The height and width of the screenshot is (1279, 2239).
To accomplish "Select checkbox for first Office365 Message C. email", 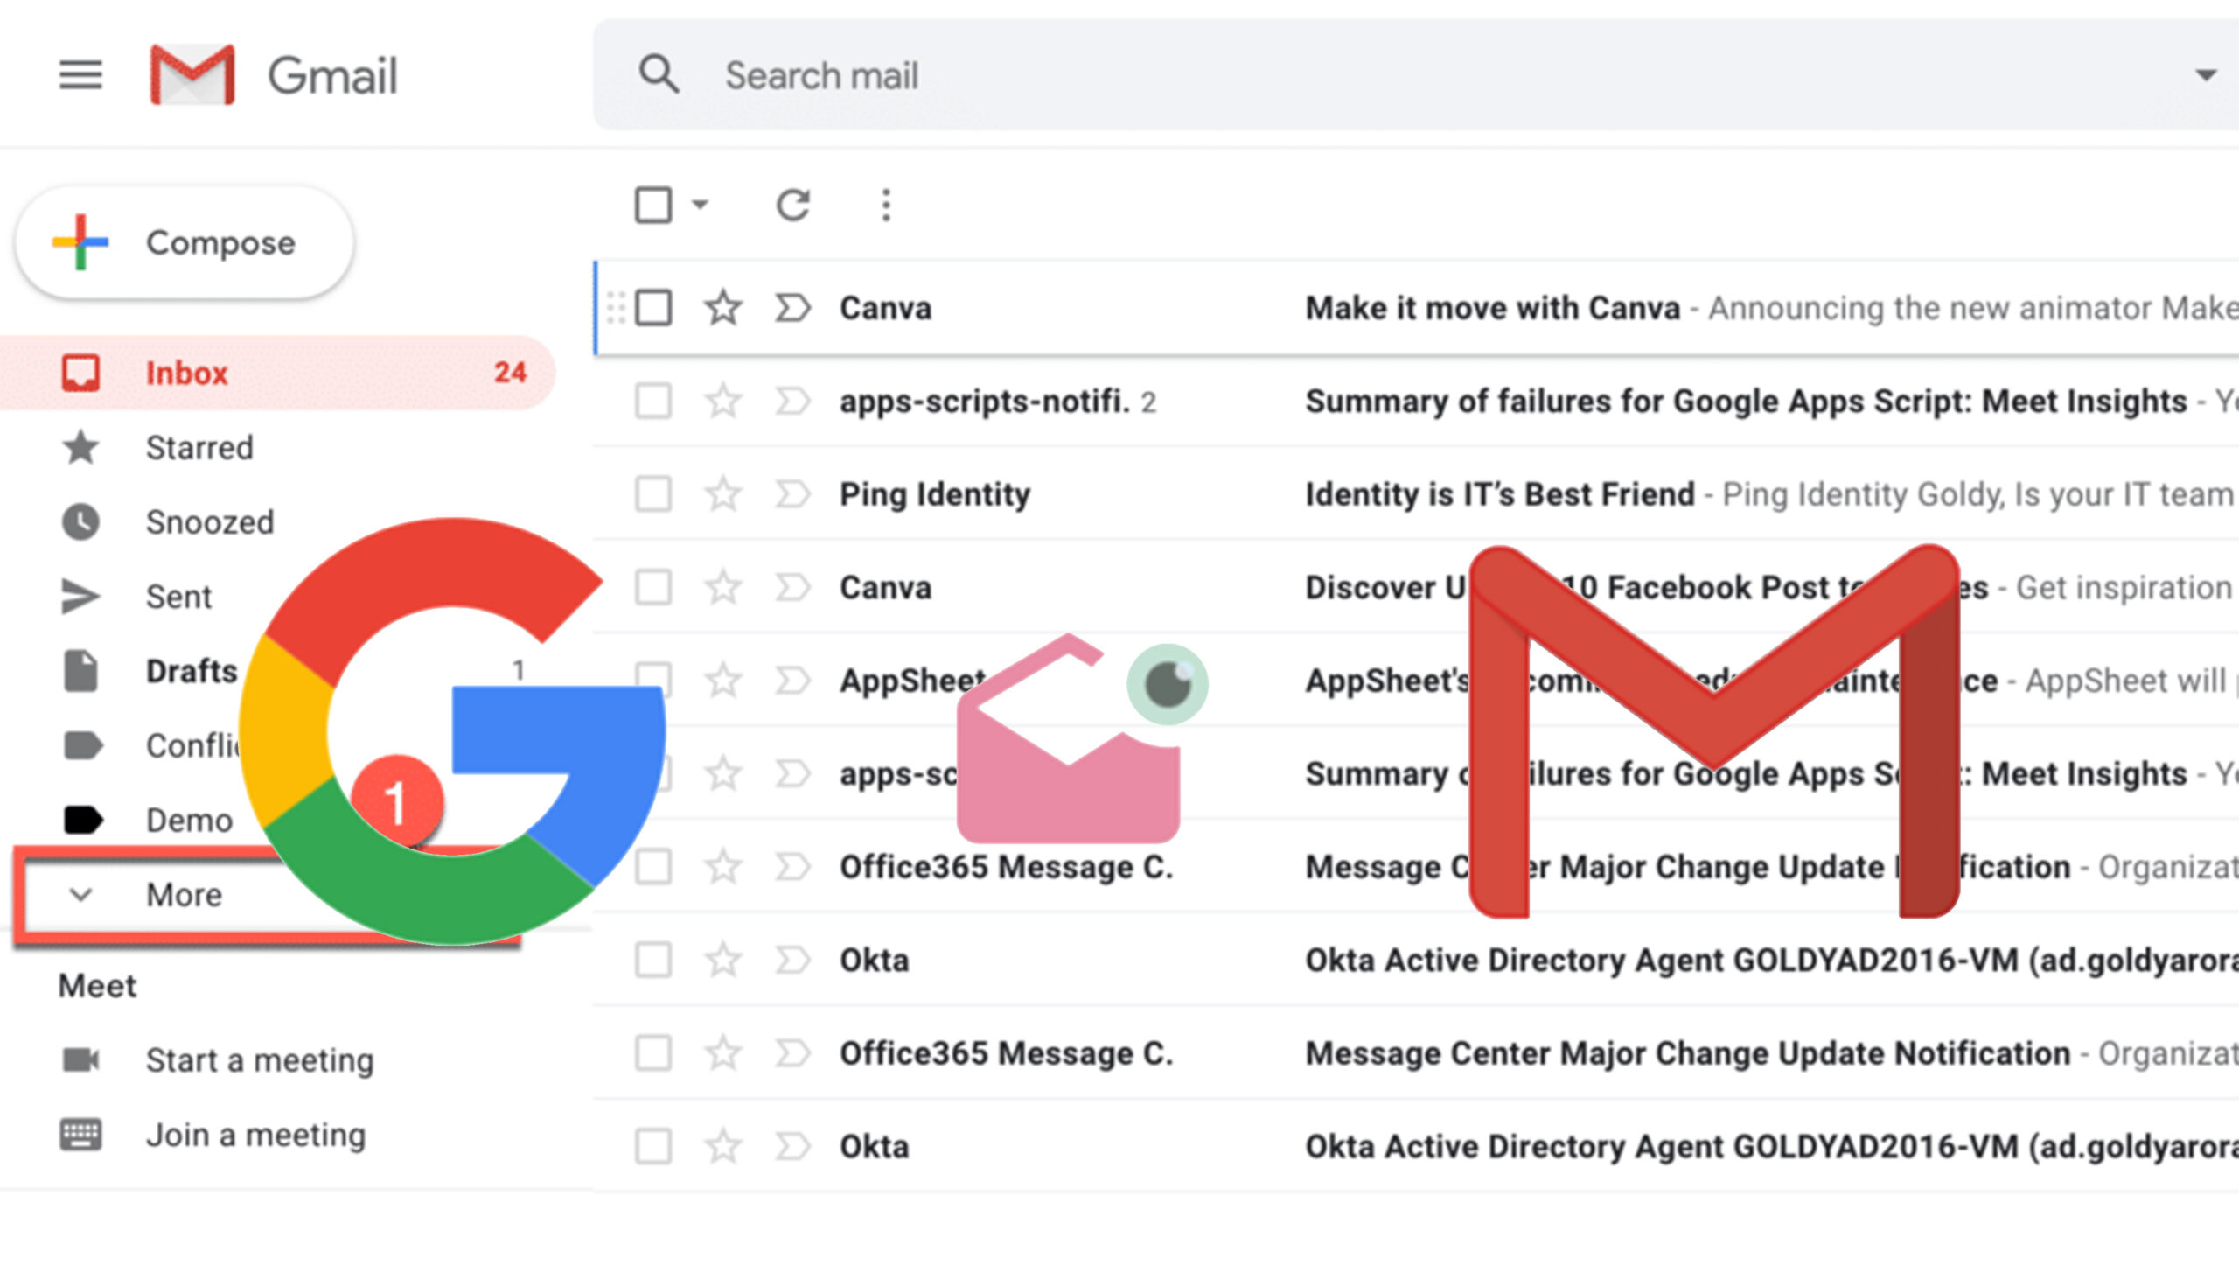I will 653,867.
